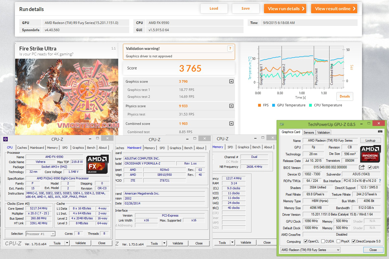This screenshot has width=389, height=259.
Task: Click the BIOS Version field in GPU-Z
Action: (x=330, y=167)
